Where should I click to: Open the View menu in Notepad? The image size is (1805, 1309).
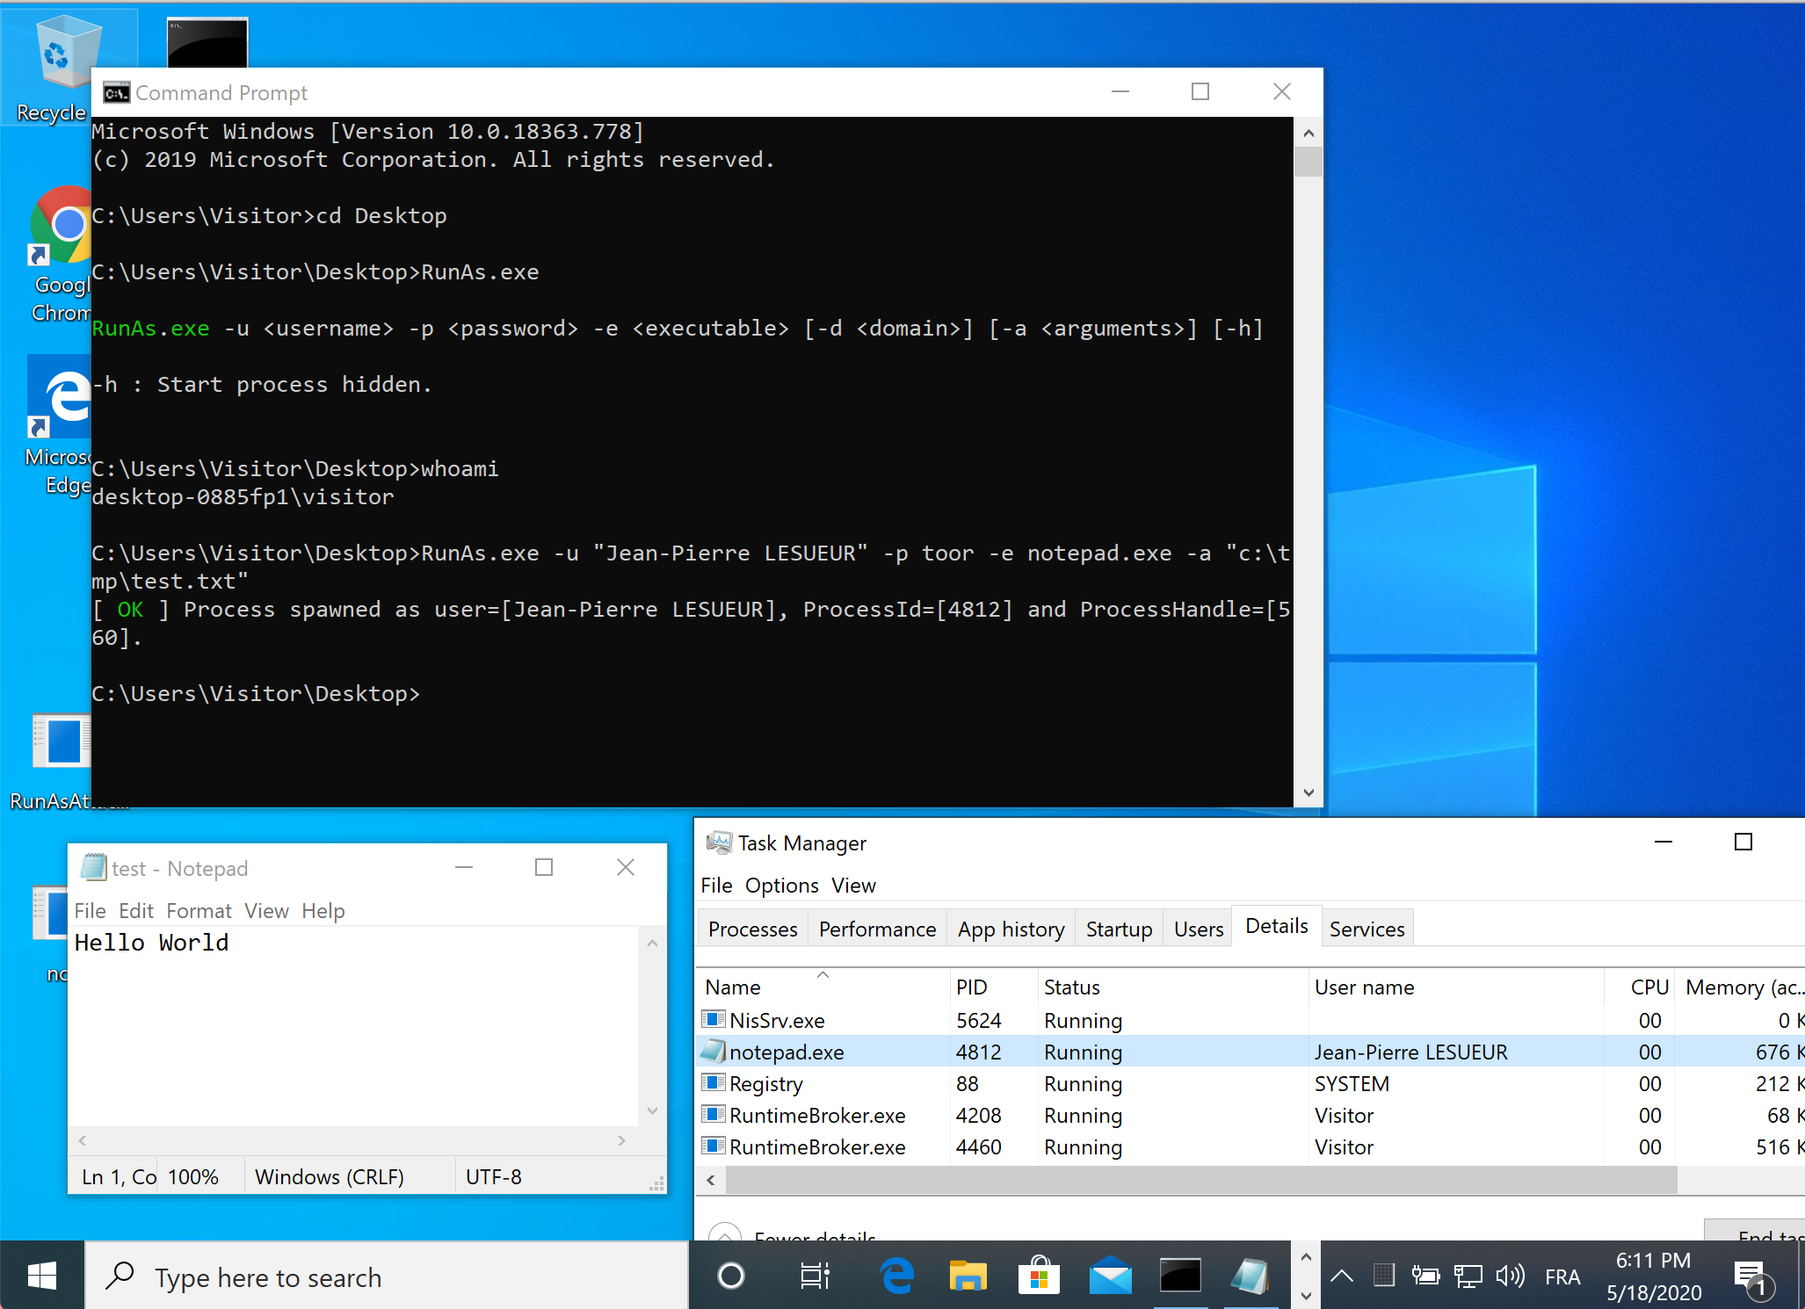[x=266, y=911]
